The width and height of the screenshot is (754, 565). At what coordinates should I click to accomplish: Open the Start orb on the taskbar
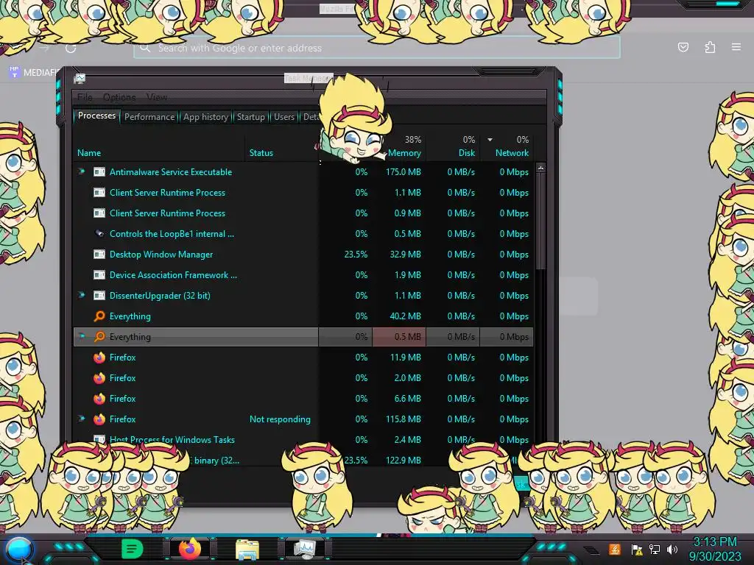tap(19, 550)
